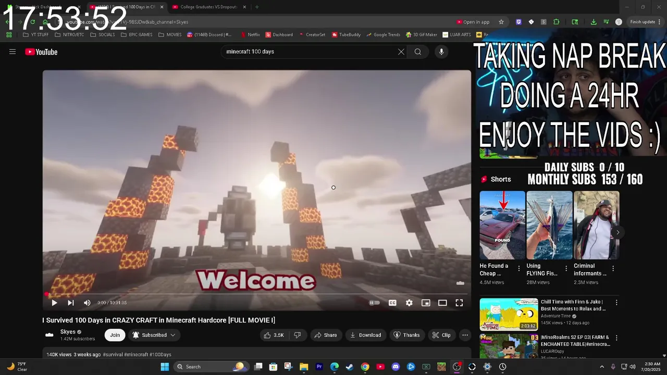Image resolution: width=667 pixels, height=375 pixels.
Task: Open Premiere Pro from the taskbar
Action: coord(319,367)
